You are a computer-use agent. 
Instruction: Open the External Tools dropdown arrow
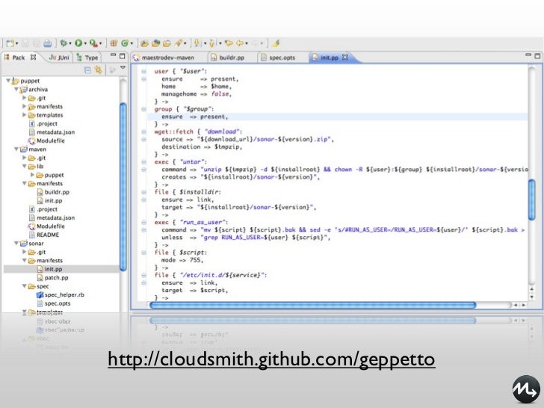100,43
